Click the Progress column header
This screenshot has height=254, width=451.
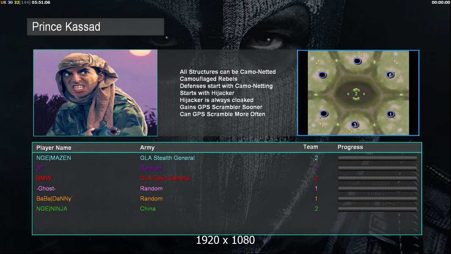click(350, 147)
